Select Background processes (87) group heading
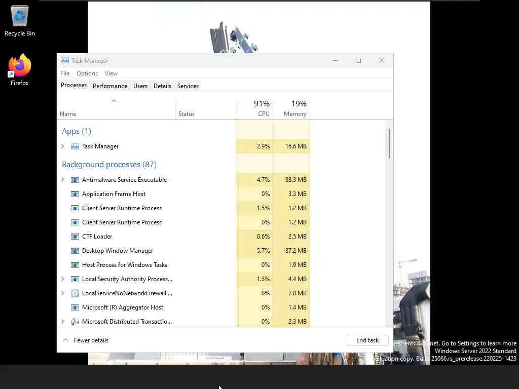This screenshot has width=519, height=389. pos(109,165)
